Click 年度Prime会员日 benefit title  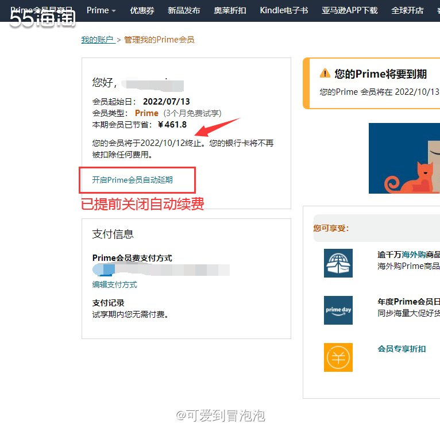pyautogui.click(x=408, y=302)
